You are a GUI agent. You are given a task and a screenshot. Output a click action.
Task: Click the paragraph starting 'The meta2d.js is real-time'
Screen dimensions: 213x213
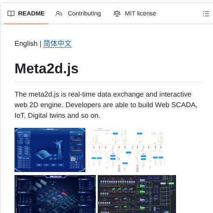(x=106, y=105)
